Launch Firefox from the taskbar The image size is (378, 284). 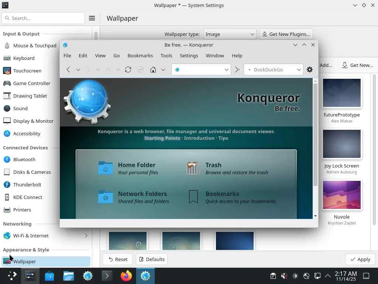pos(126,276)
